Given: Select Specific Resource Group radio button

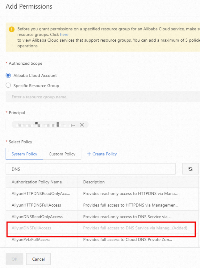Looking at the screenshot, I should coord(8,85).
